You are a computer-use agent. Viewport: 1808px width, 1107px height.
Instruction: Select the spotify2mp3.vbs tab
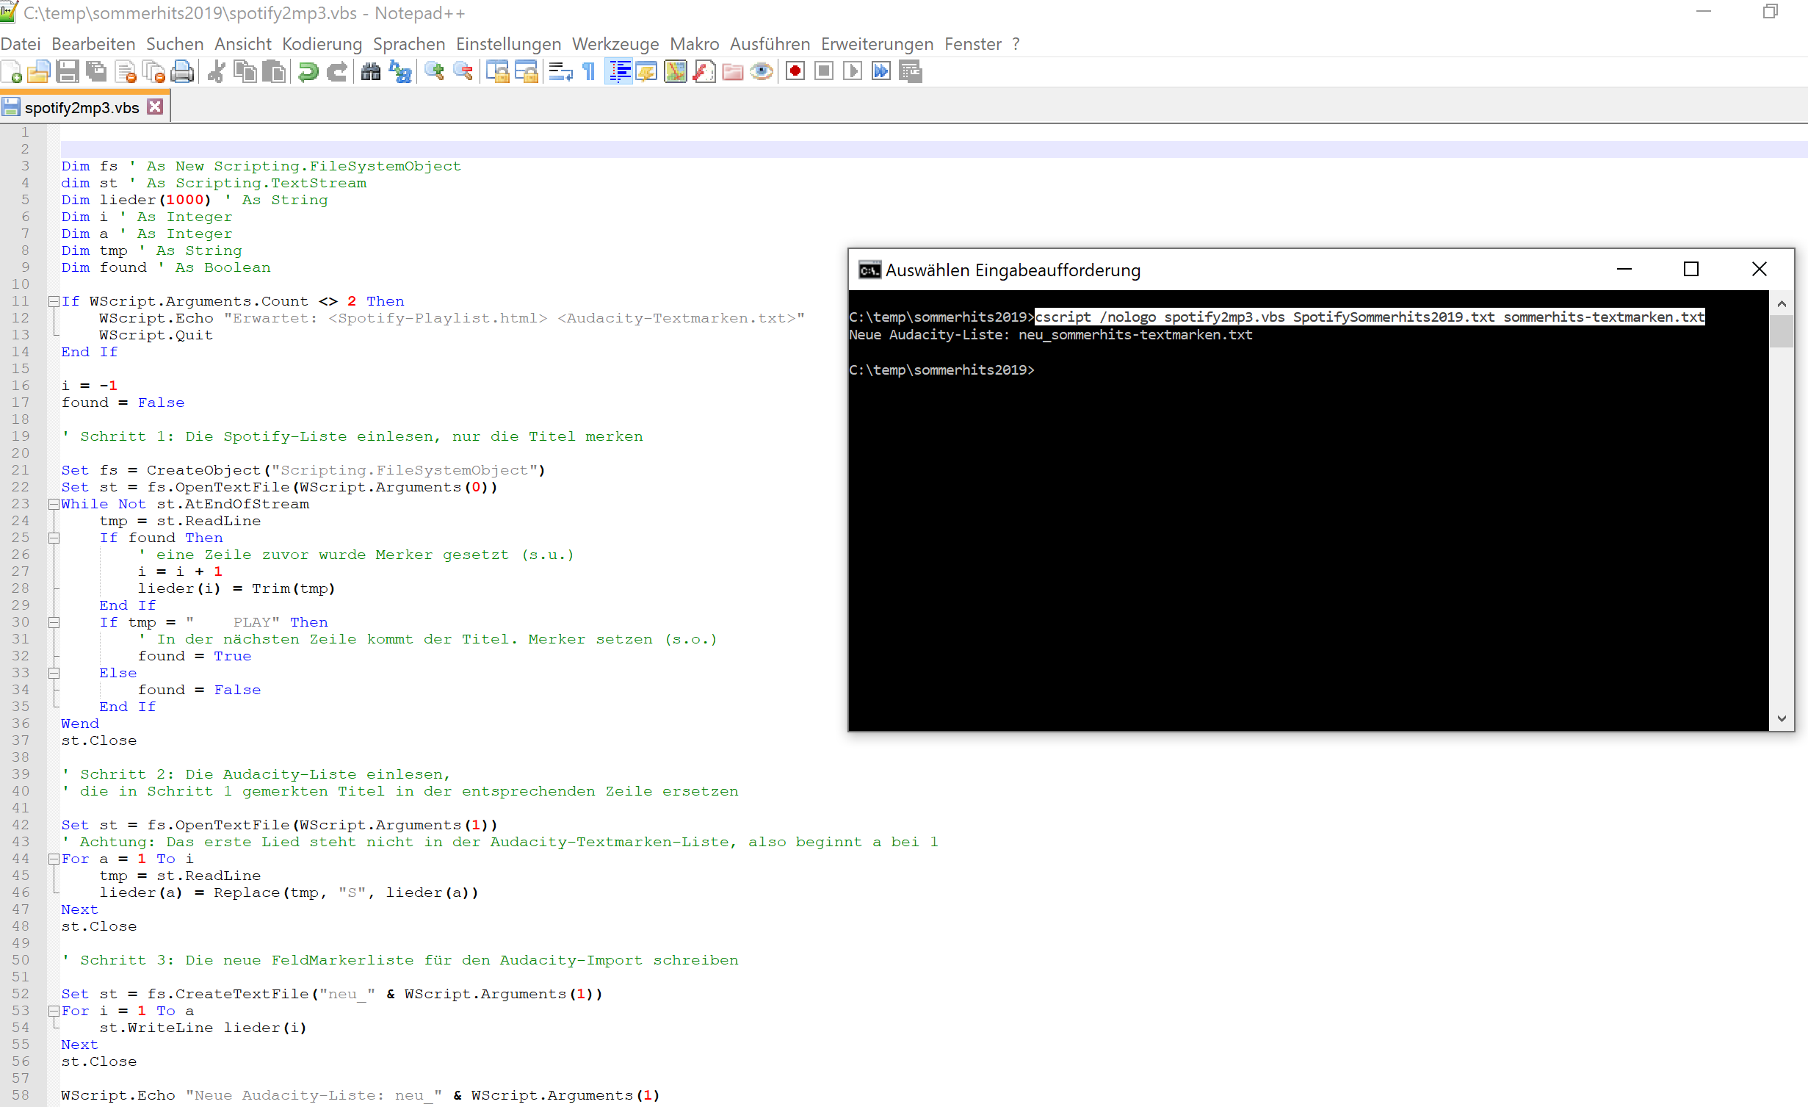[82, 107]
